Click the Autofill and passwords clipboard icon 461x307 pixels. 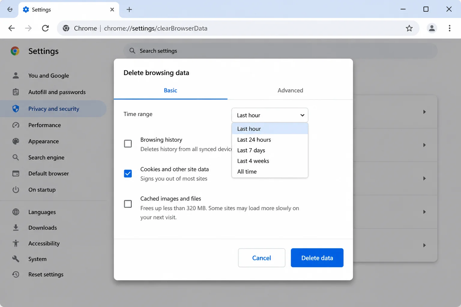click(x=16, y=92)
